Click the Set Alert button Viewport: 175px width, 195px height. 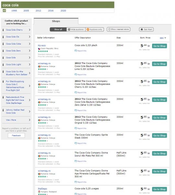coord(146,30)
